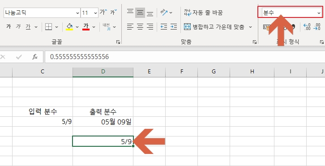The height and width of the screenshot is (166, 325).
Task: Select the column G header
Action: tap(214, 72)
